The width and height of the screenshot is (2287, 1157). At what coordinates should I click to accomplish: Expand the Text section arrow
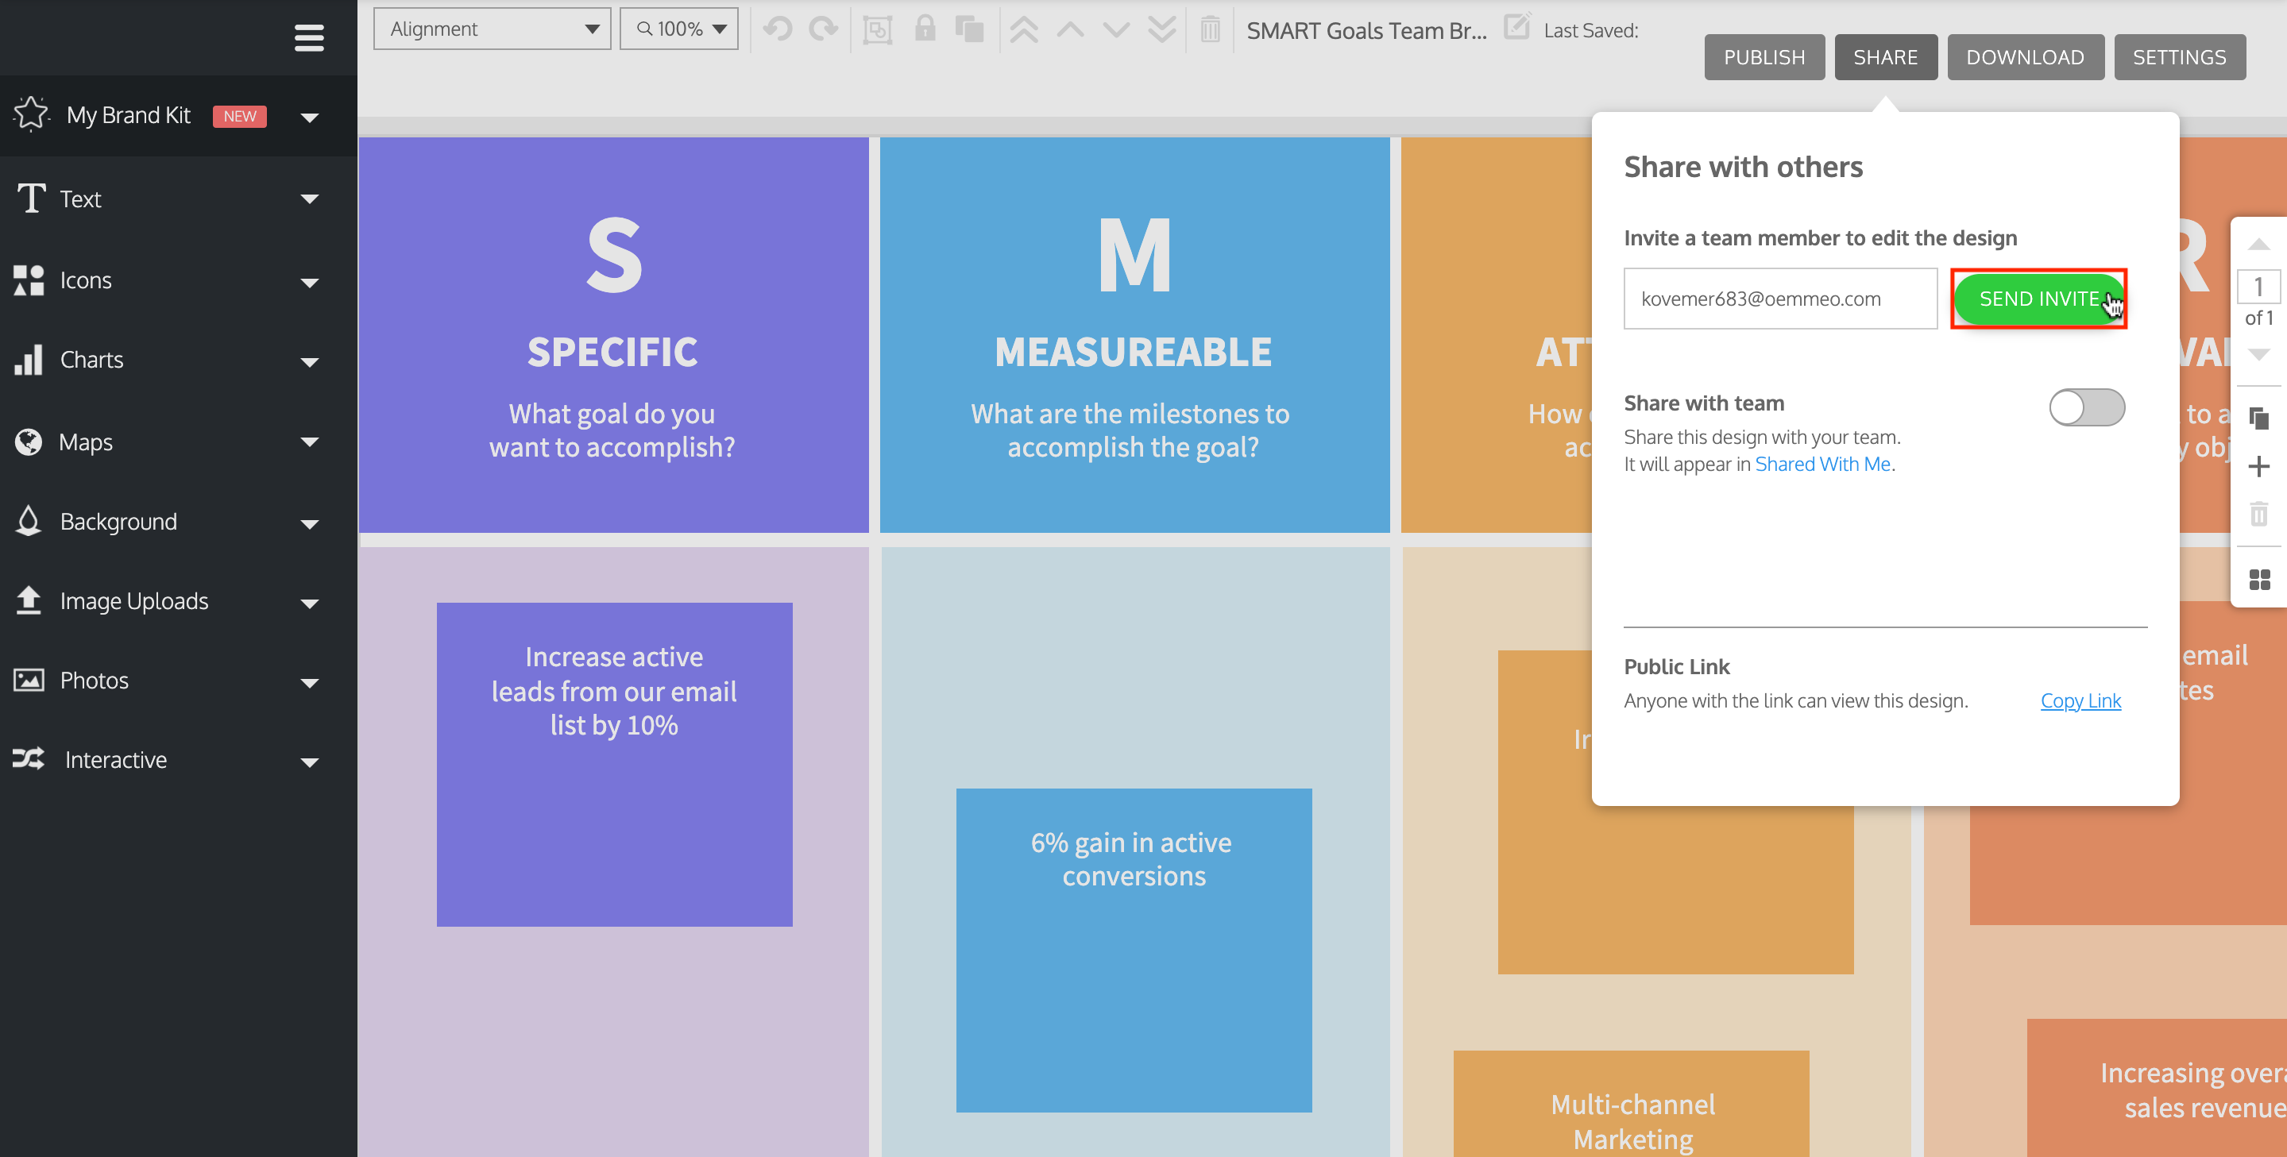pyautogui.click(x=310, y=199)
